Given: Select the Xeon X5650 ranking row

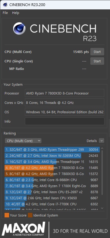Looking at the screenshot, I should 52,198.
